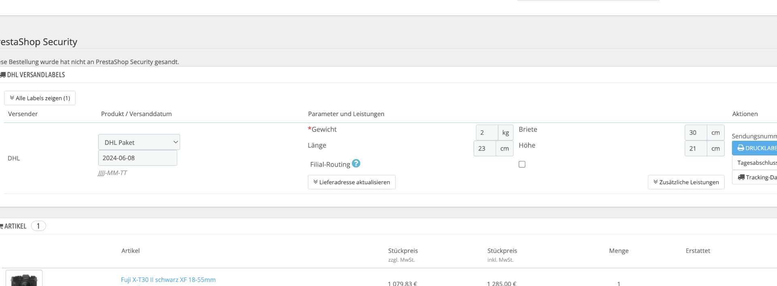Click the Versanddatum date field
Screen dimensions: 777x286
tap(137, 158)
